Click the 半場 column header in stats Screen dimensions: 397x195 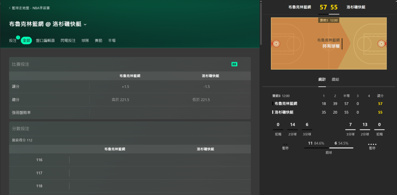(x=346, y=96)
